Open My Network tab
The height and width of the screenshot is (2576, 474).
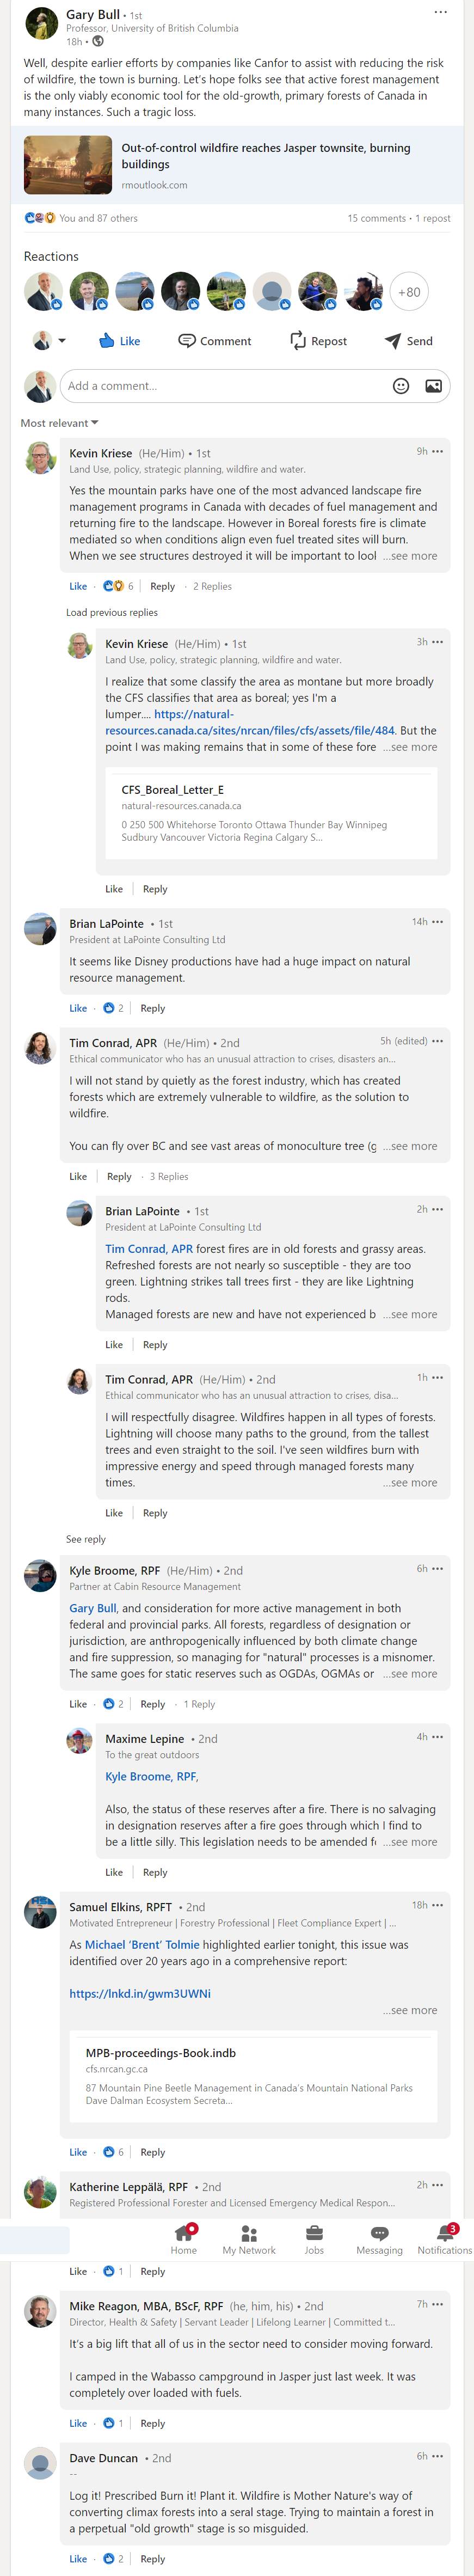(x=249, y=2240)
